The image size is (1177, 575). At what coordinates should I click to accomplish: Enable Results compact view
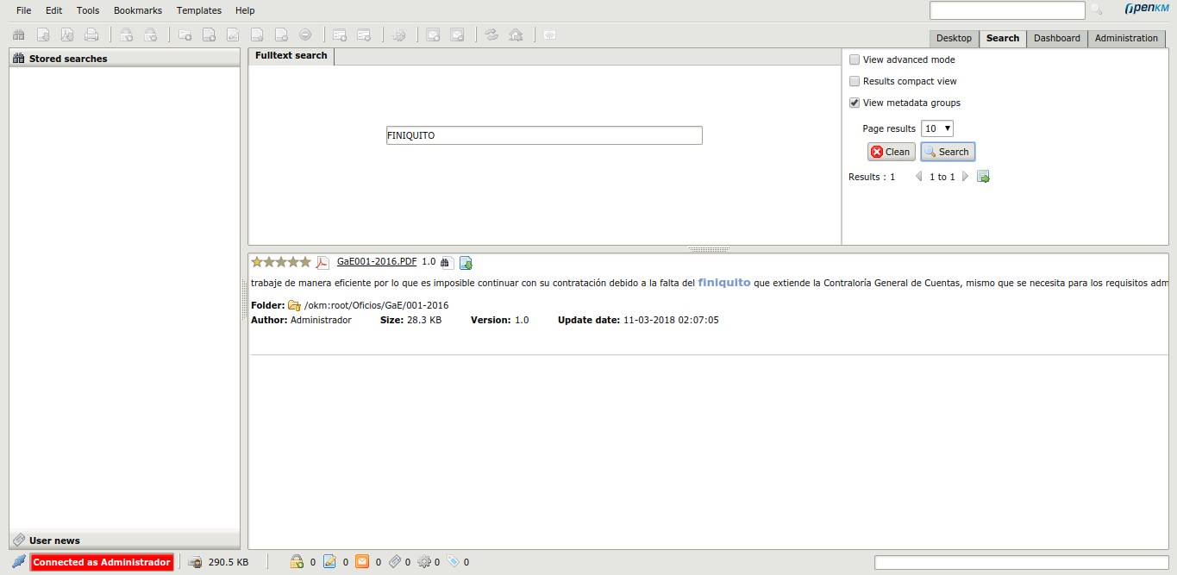(x=854, y=81)
